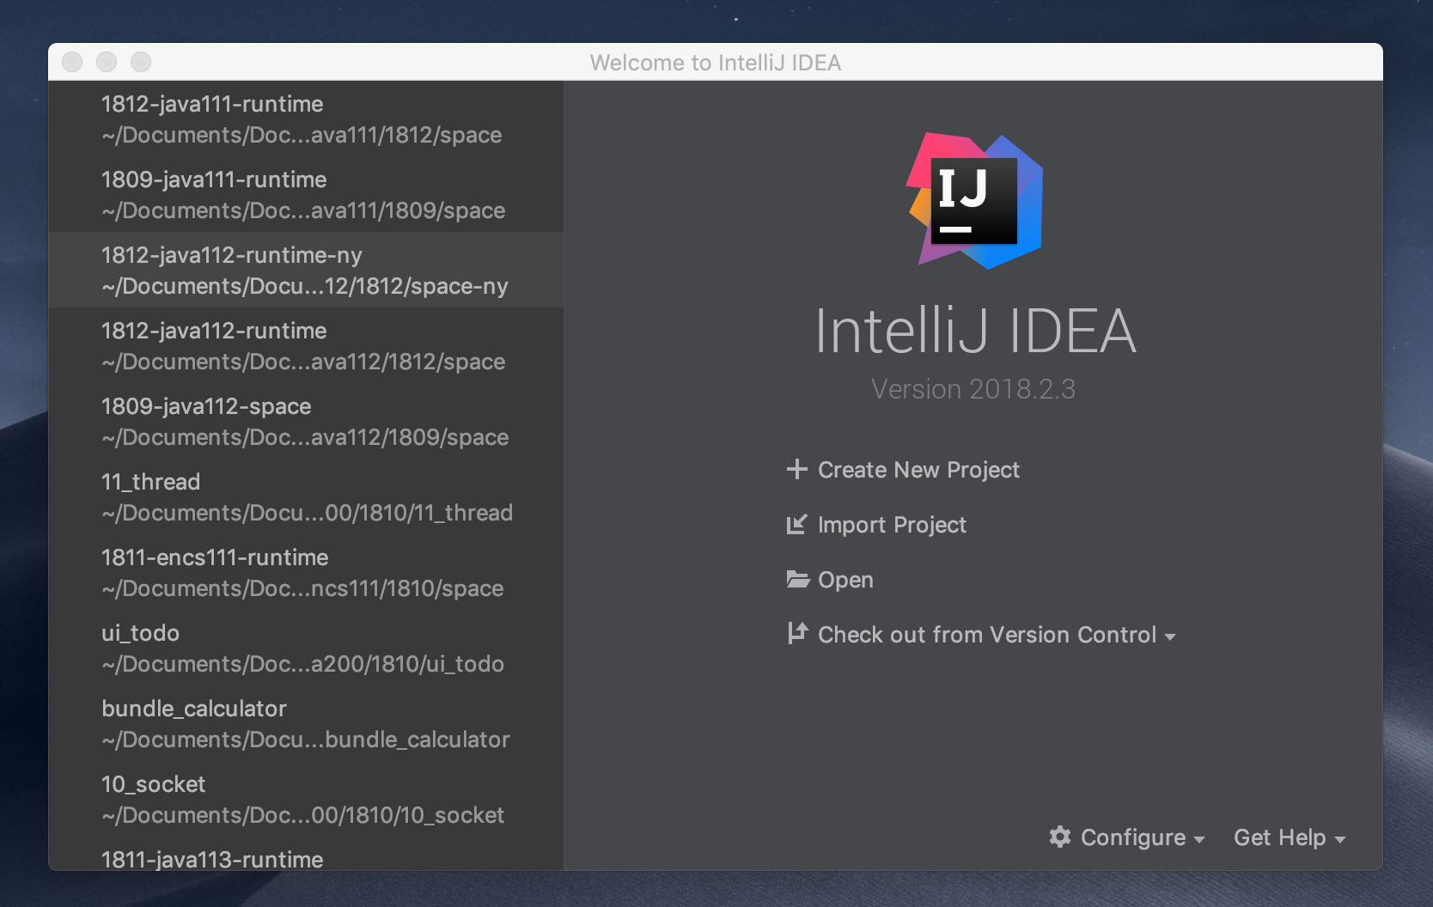Click the IntelliJ IDEA logo
Image resolution: width=1433 pixels, height=907 pixels.
(x=974, y=201)
